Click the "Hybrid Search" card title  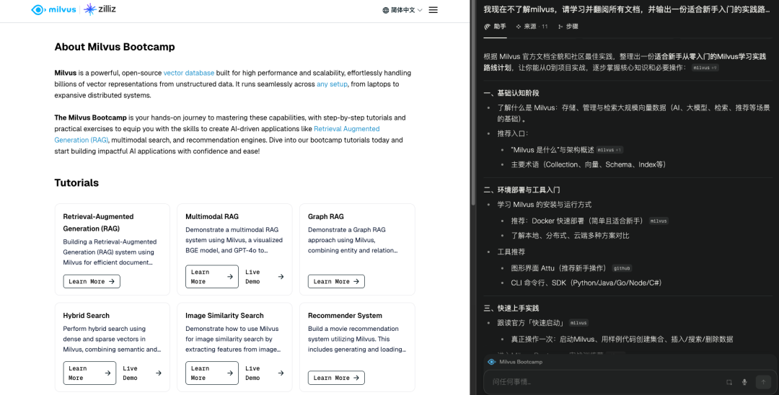click(87, 316)
